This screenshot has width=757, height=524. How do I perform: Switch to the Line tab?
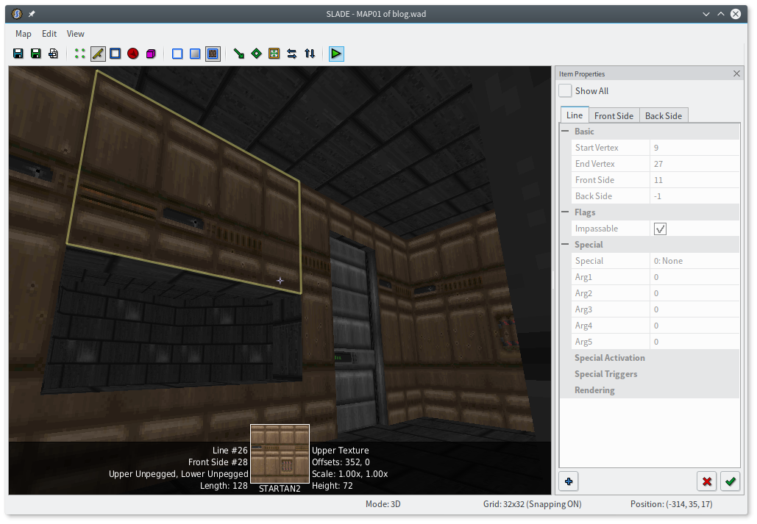click(x=575, y=115)
